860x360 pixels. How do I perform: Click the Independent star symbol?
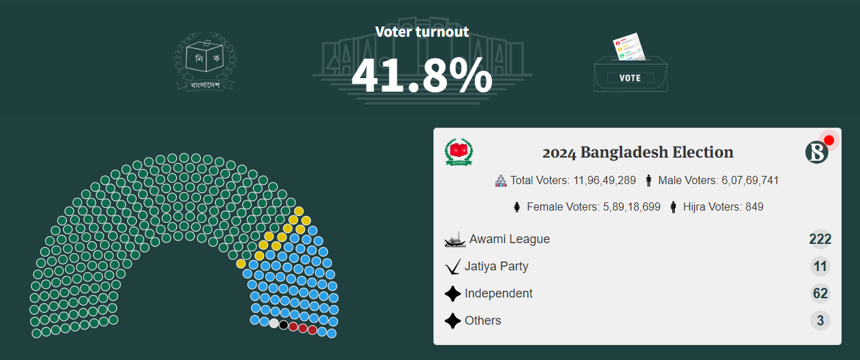click(452, 294)
